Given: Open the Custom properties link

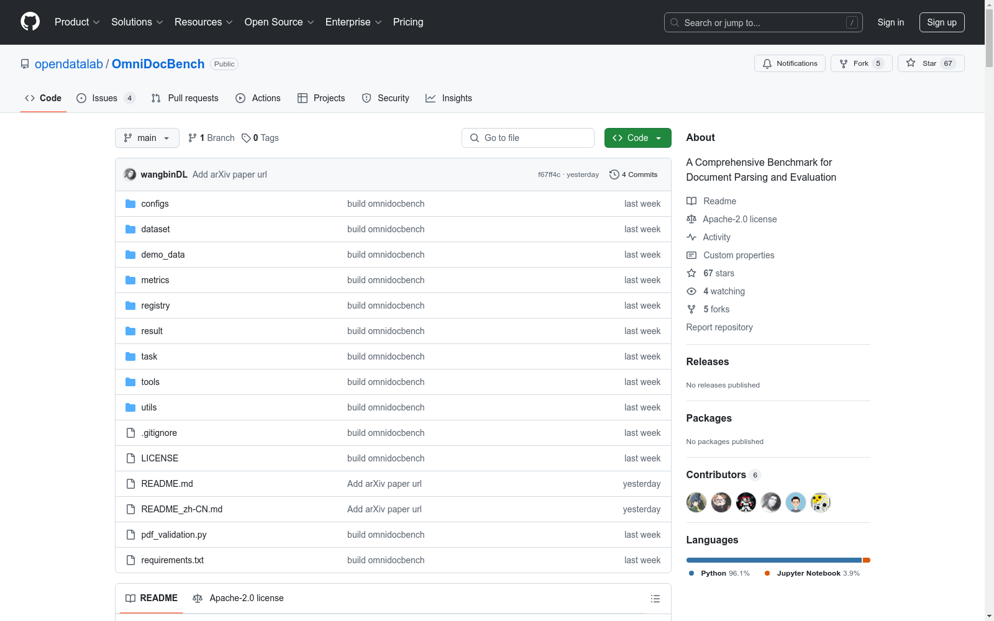Looking at the screenshot, I should pos(731,255).
